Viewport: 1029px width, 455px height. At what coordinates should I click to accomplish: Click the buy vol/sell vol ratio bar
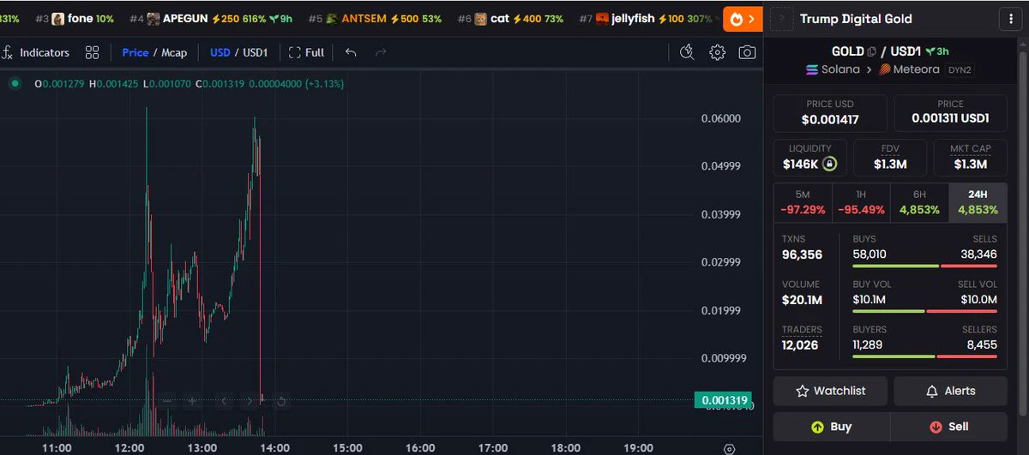click(925, 311)
